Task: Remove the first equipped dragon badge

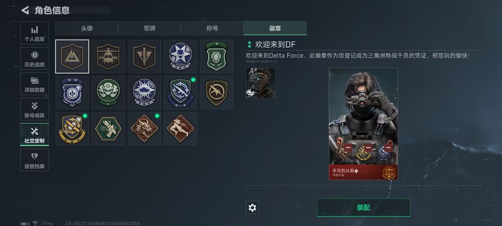Action: 348,148
